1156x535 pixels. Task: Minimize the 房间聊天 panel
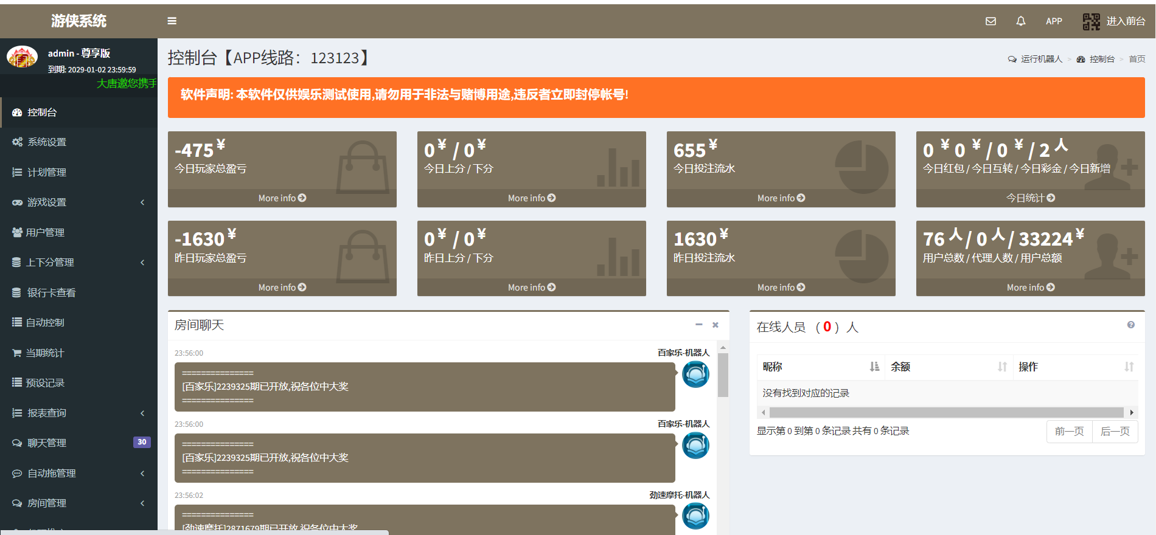(699, 325)
